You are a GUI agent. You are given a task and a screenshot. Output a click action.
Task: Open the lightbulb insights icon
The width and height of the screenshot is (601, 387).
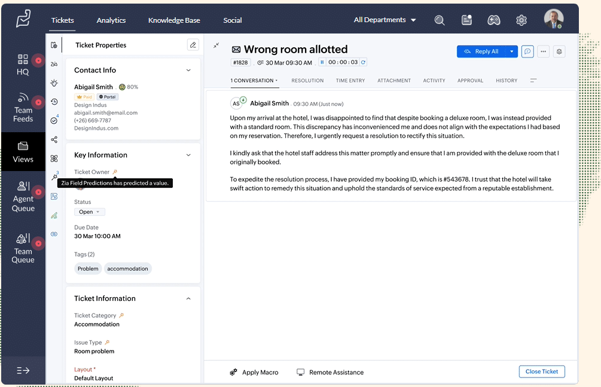54,83
